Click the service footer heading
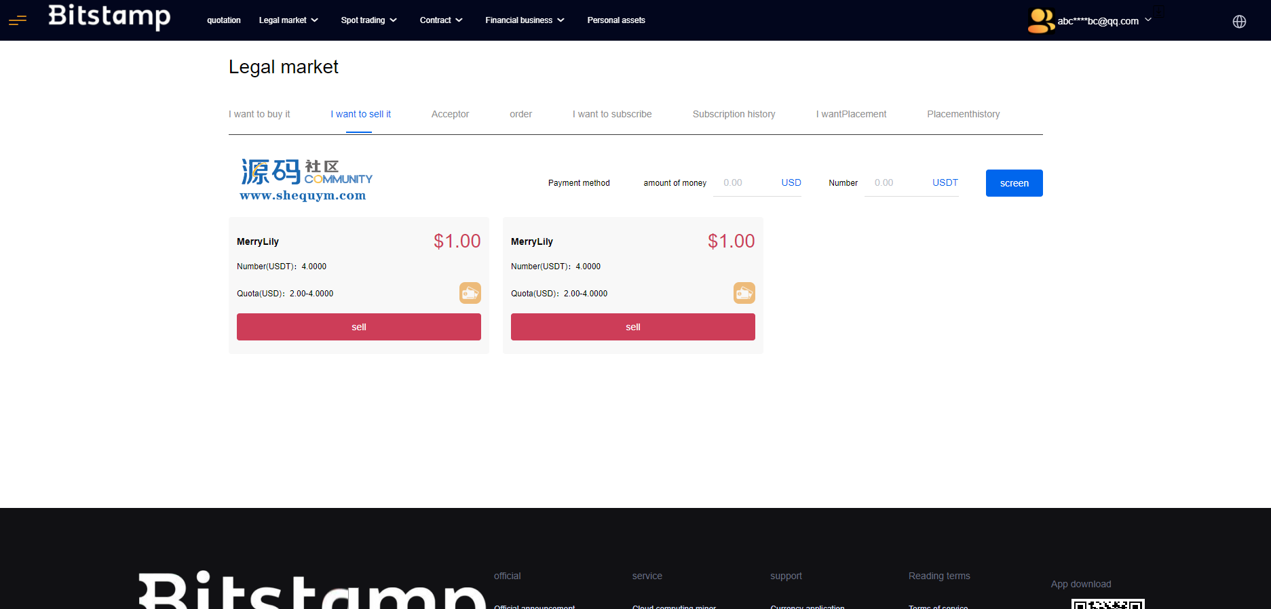1271x609 pixels. (x=647, y=576)
